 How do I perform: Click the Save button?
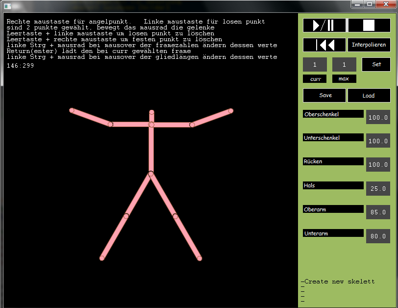click(324, 96)
